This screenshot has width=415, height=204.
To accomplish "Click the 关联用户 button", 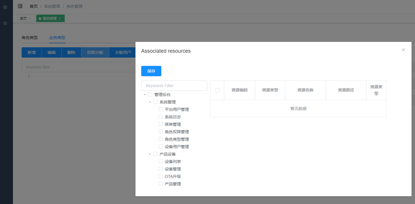I will coord(123,53).
